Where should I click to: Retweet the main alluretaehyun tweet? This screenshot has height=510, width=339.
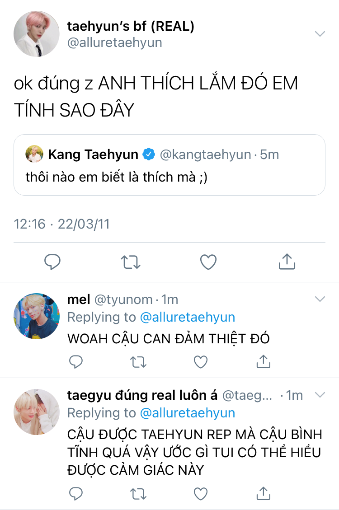coord(131,262)
